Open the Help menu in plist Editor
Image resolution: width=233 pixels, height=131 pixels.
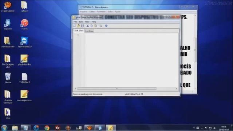(94, 22)
